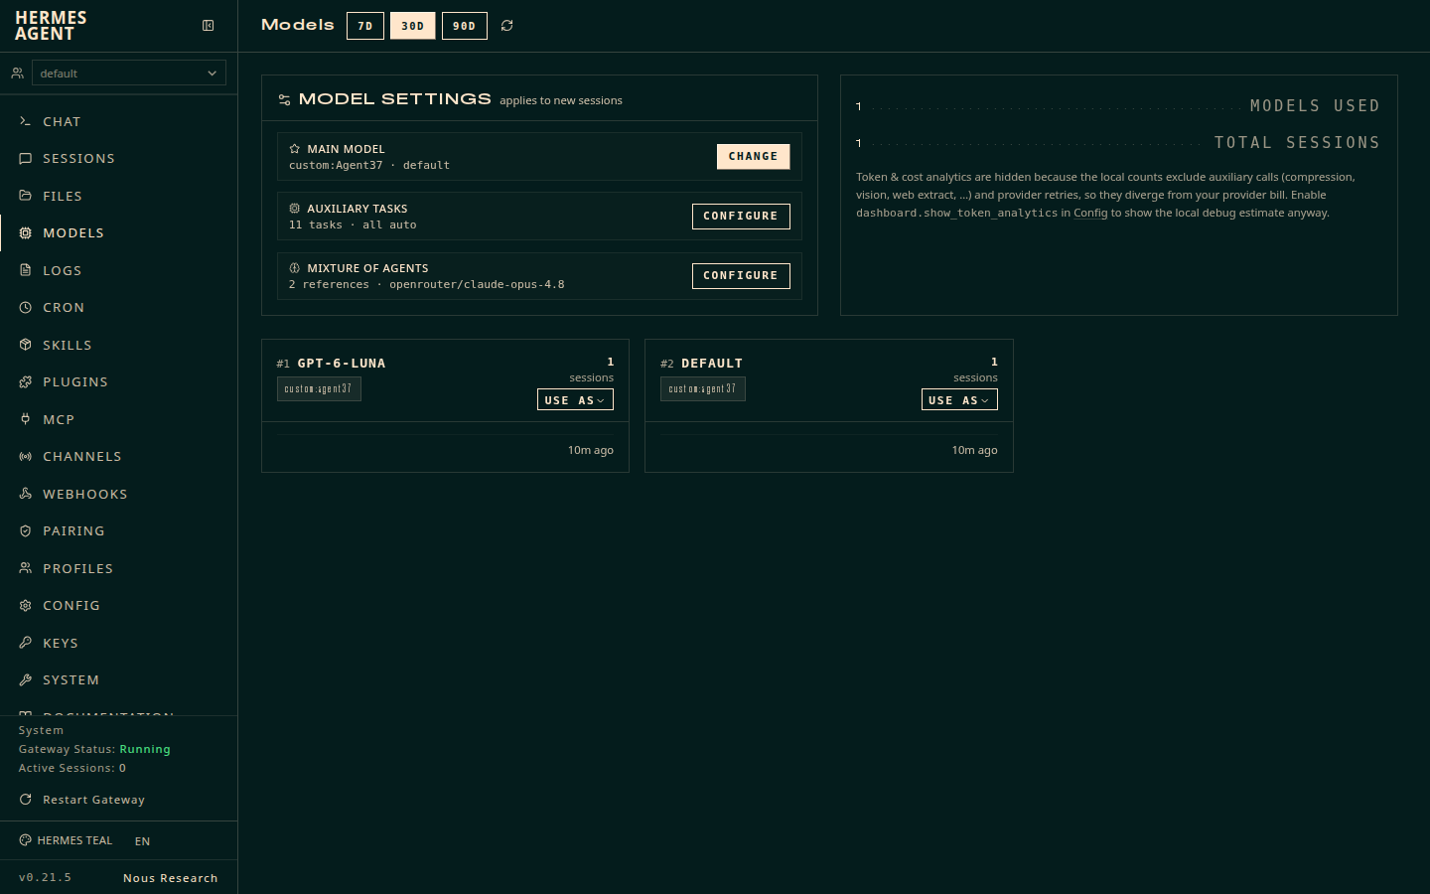Follow the Config link in analytics note
The image size is (1430, 894).
coord(1090,213)
